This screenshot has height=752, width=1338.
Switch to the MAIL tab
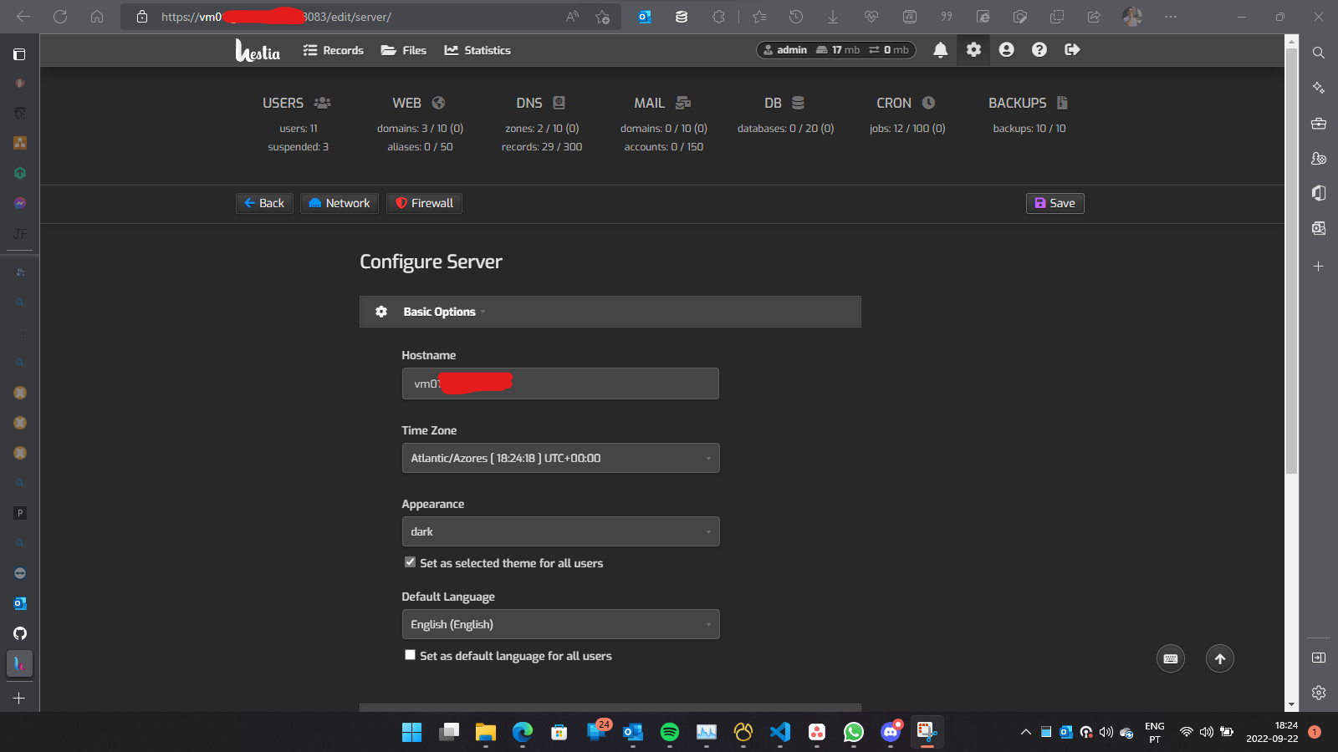point(662,103)
